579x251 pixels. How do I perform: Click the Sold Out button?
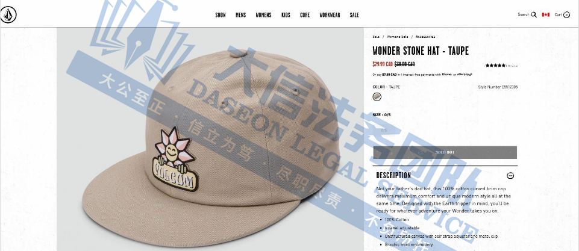point(445,152)
